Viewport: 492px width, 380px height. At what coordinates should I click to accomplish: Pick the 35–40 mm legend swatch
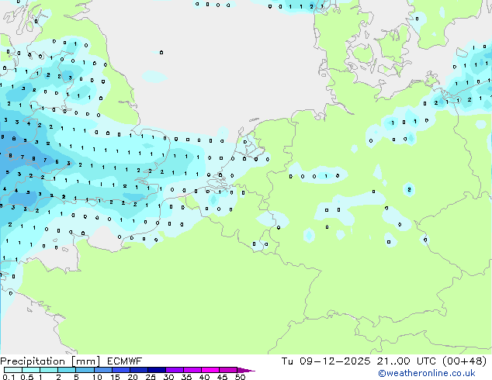pos(192,370)
